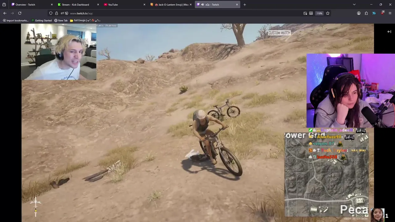Expand the Fall Emojis bookmark folder
Screen dimensions: 395x222
tap(85, 20)
